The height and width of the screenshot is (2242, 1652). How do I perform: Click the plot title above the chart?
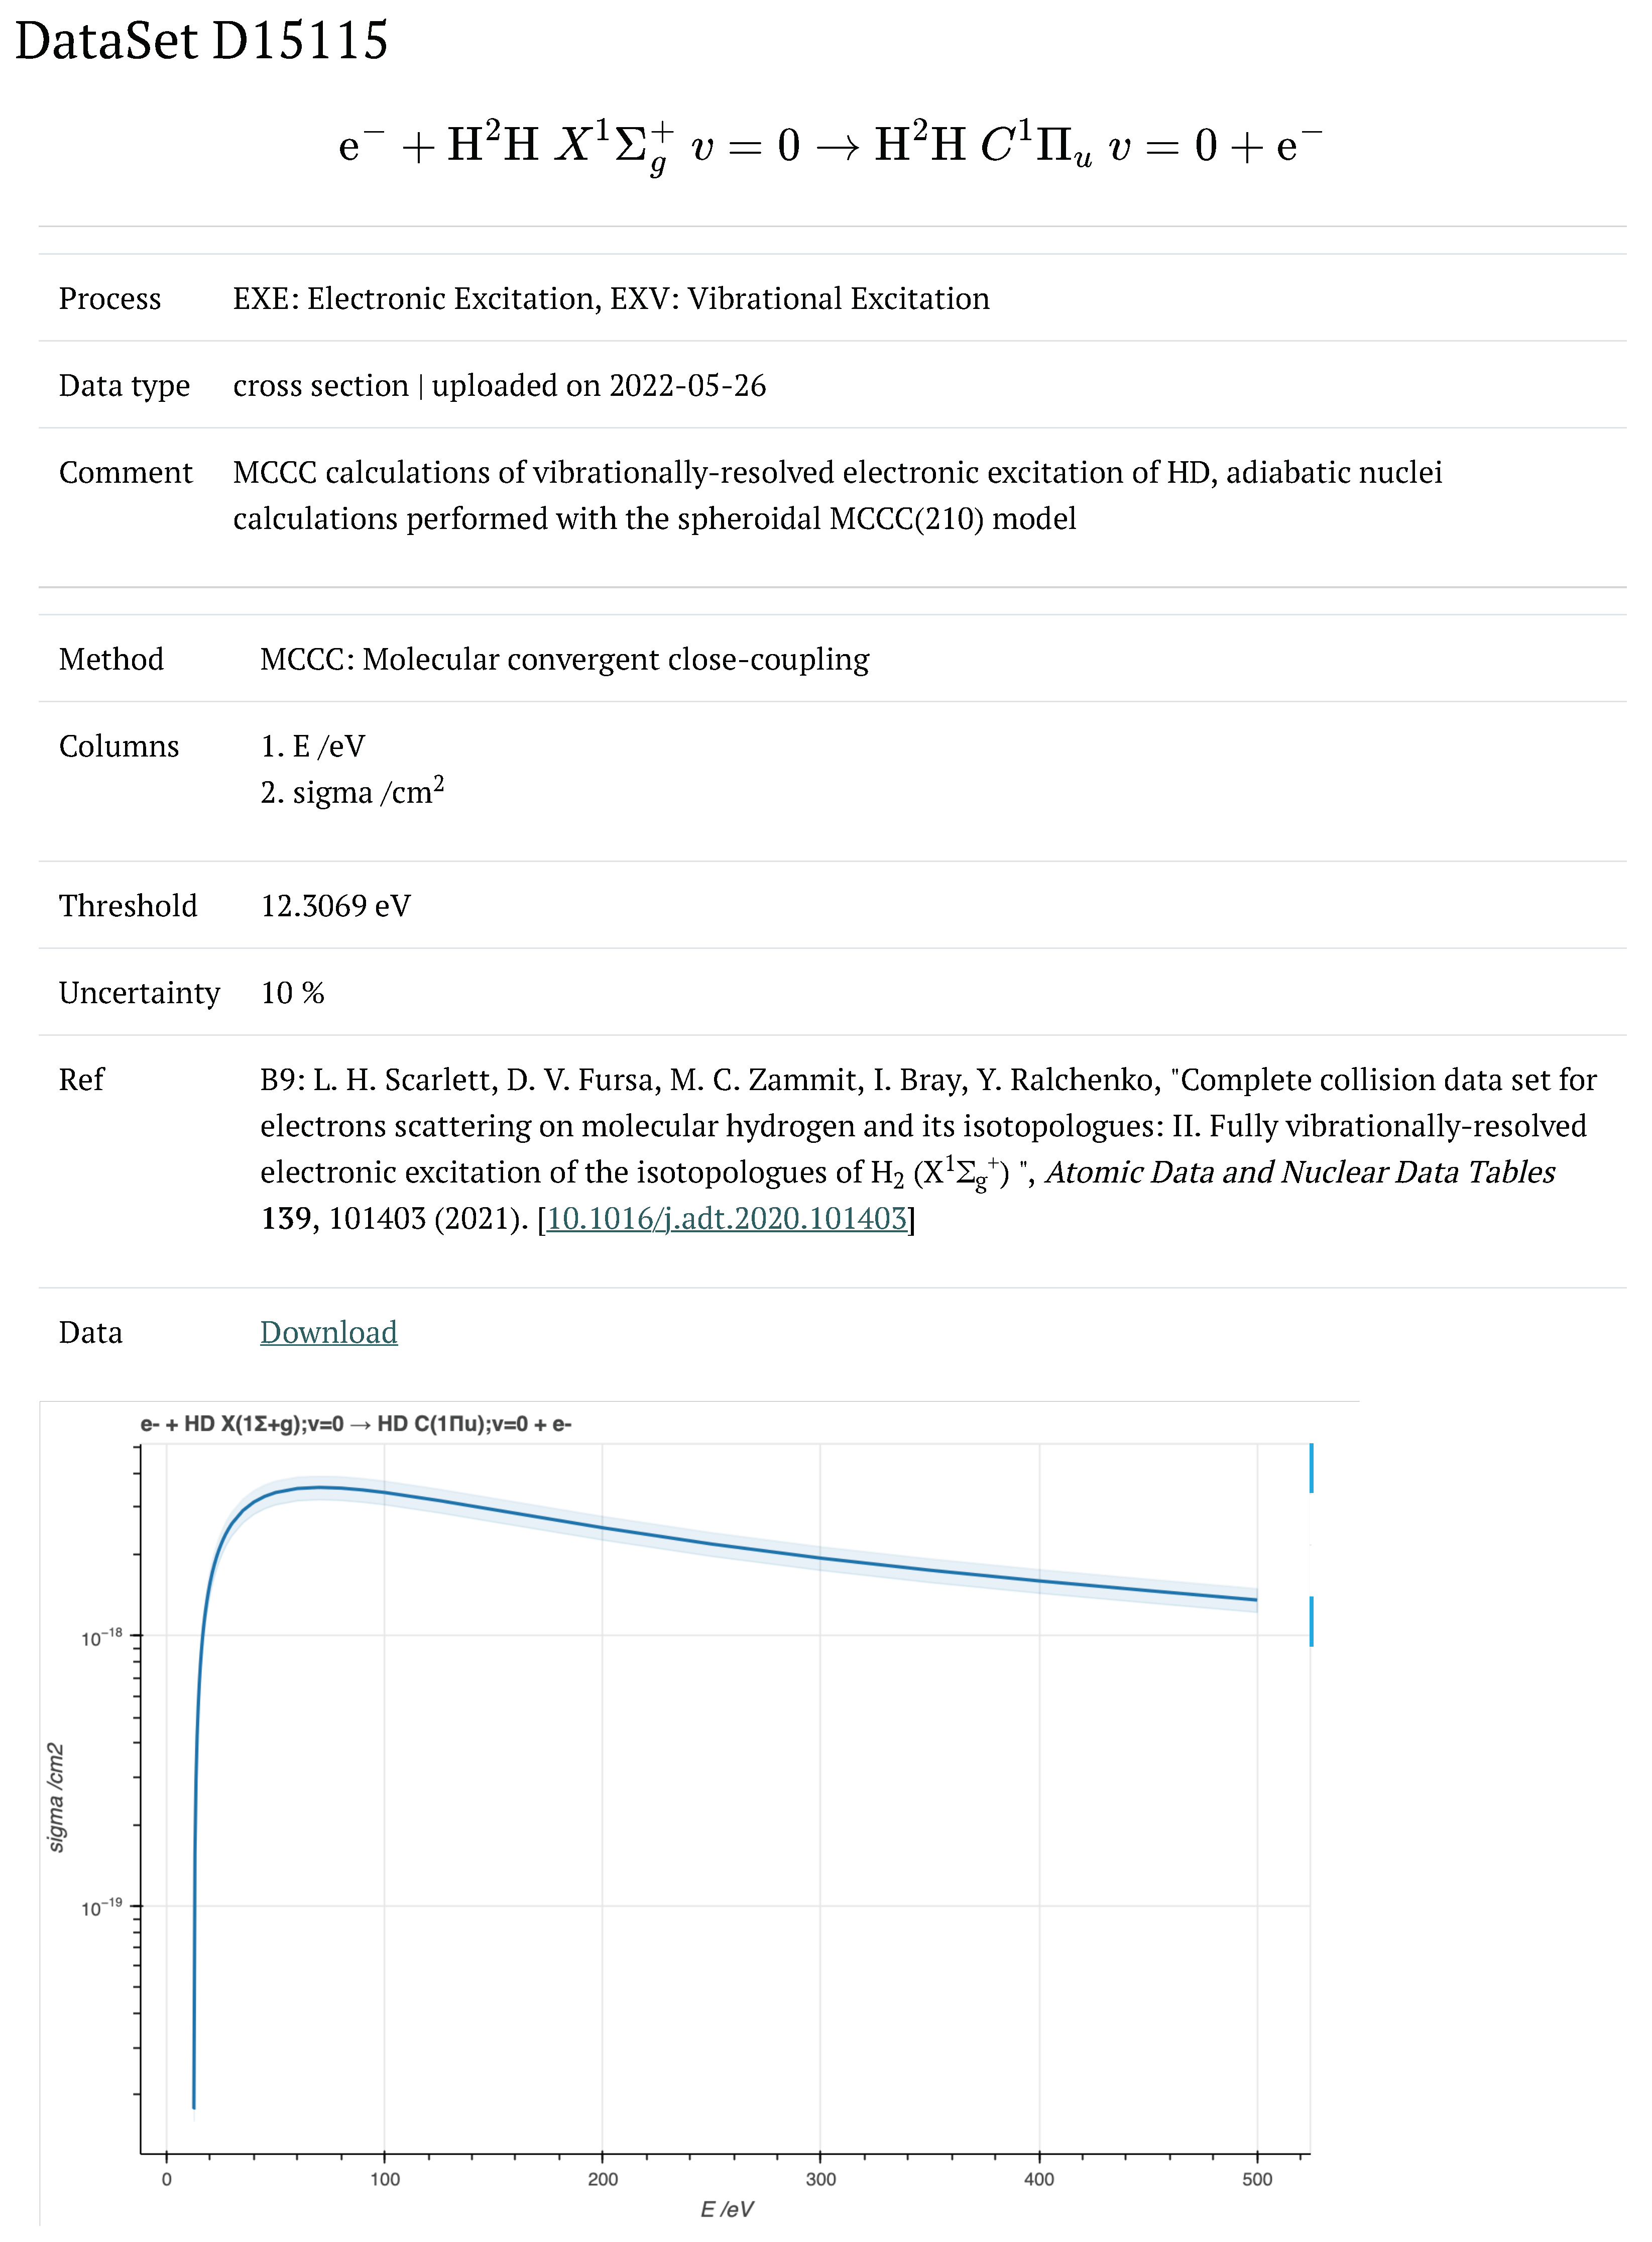pos(355,1424)
